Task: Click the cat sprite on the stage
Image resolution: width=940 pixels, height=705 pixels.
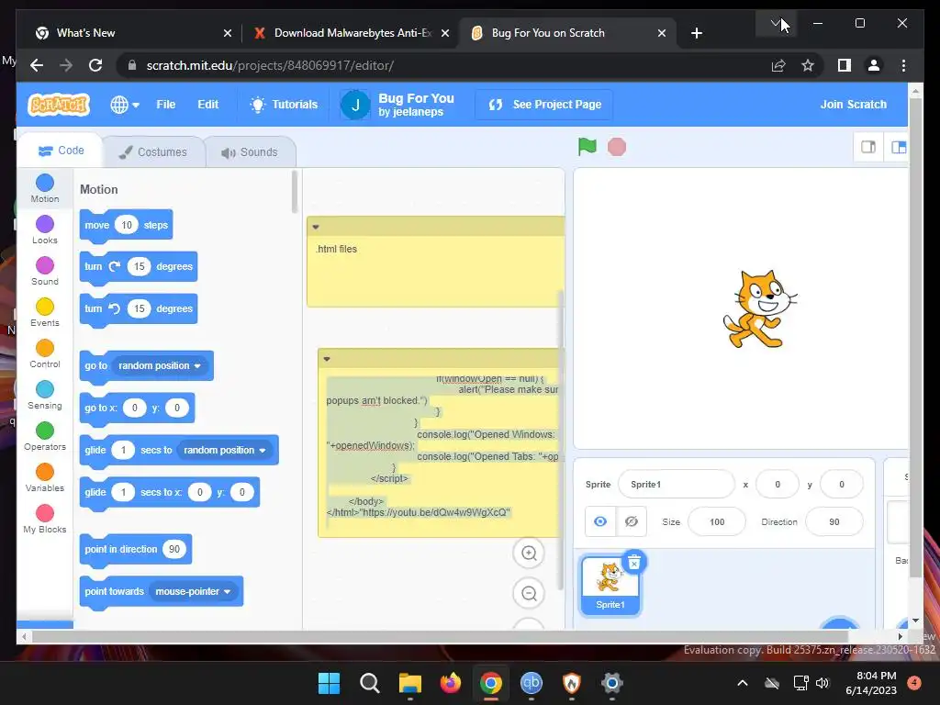Action: [x=759, y=308]
